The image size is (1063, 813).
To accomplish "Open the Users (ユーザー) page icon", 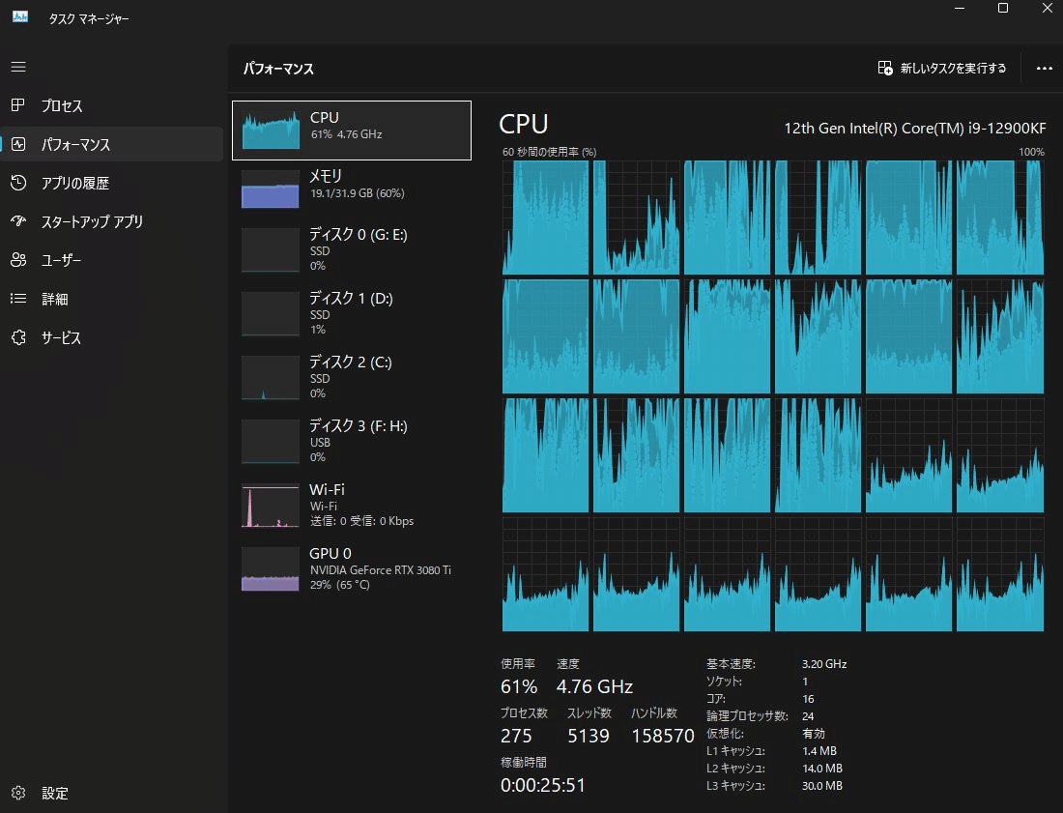I will [x=18, y=260].
